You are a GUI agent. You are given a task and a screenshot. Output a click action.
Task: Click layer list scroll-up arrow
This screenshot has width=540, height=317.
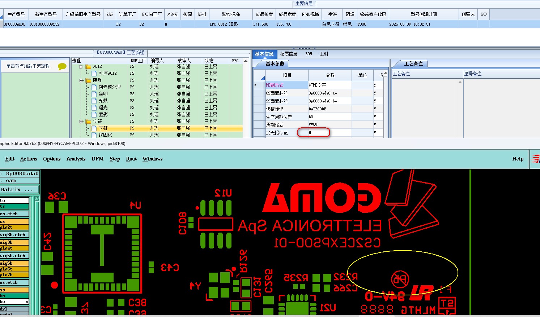[37, 199]
